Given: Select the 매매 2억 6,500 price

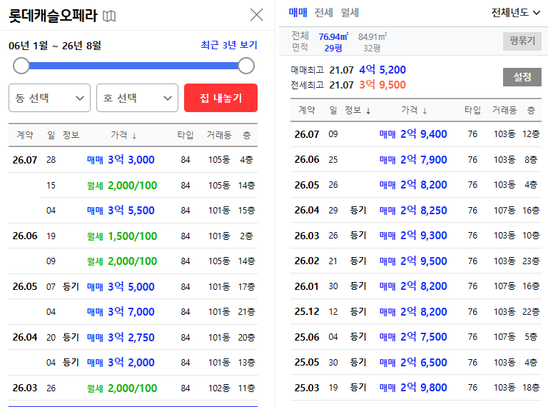Looking at the screenshot, I should (413, 362).
